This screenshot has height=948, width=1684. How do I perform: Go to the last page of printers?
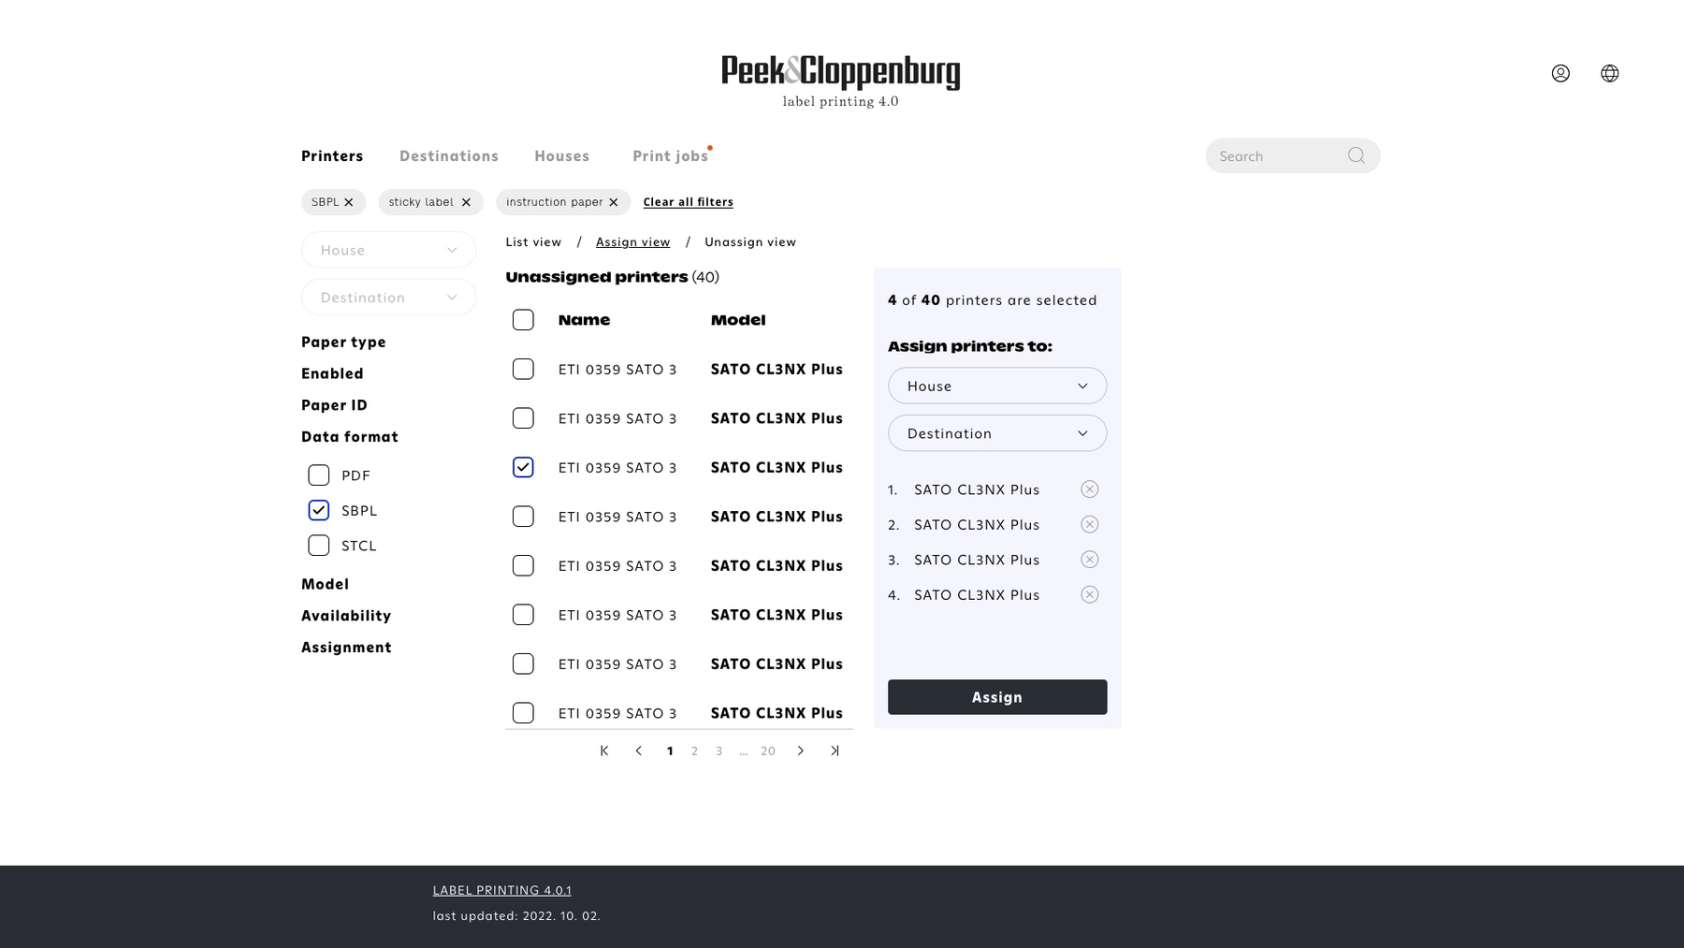coord(835,751)
